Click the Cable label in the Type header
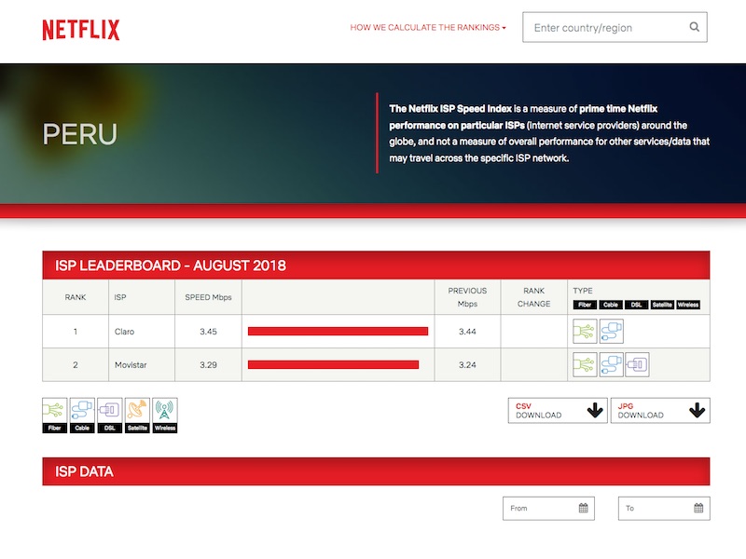746x559 pixels. (611, 305)
